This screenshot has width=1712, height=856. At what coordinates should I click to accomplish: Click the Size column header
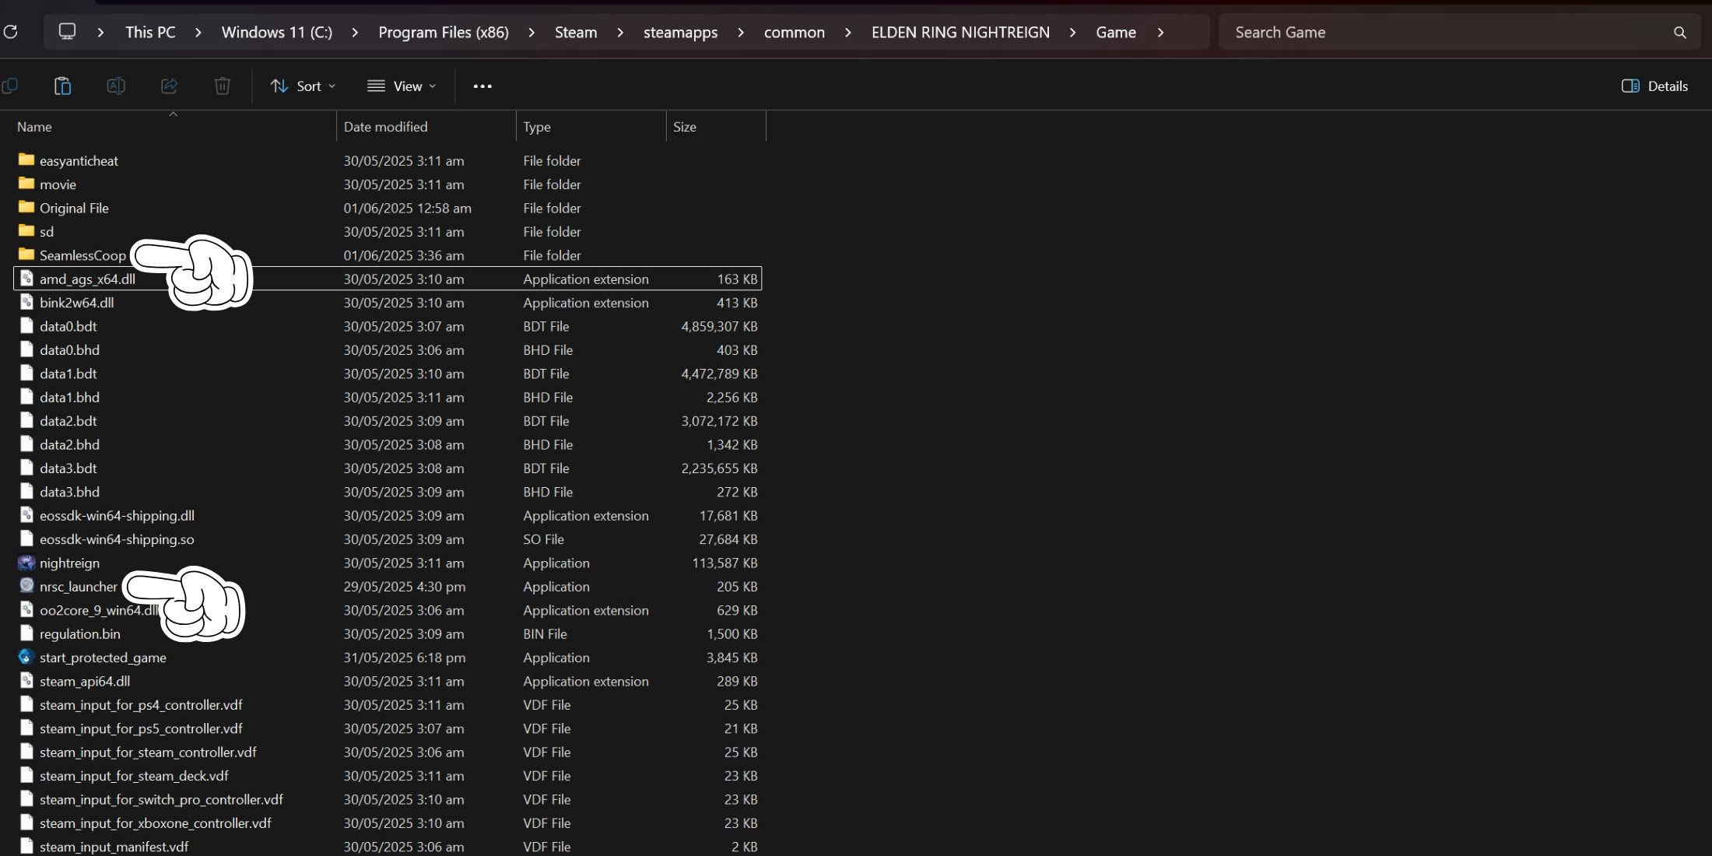click(x=685, y=127)
